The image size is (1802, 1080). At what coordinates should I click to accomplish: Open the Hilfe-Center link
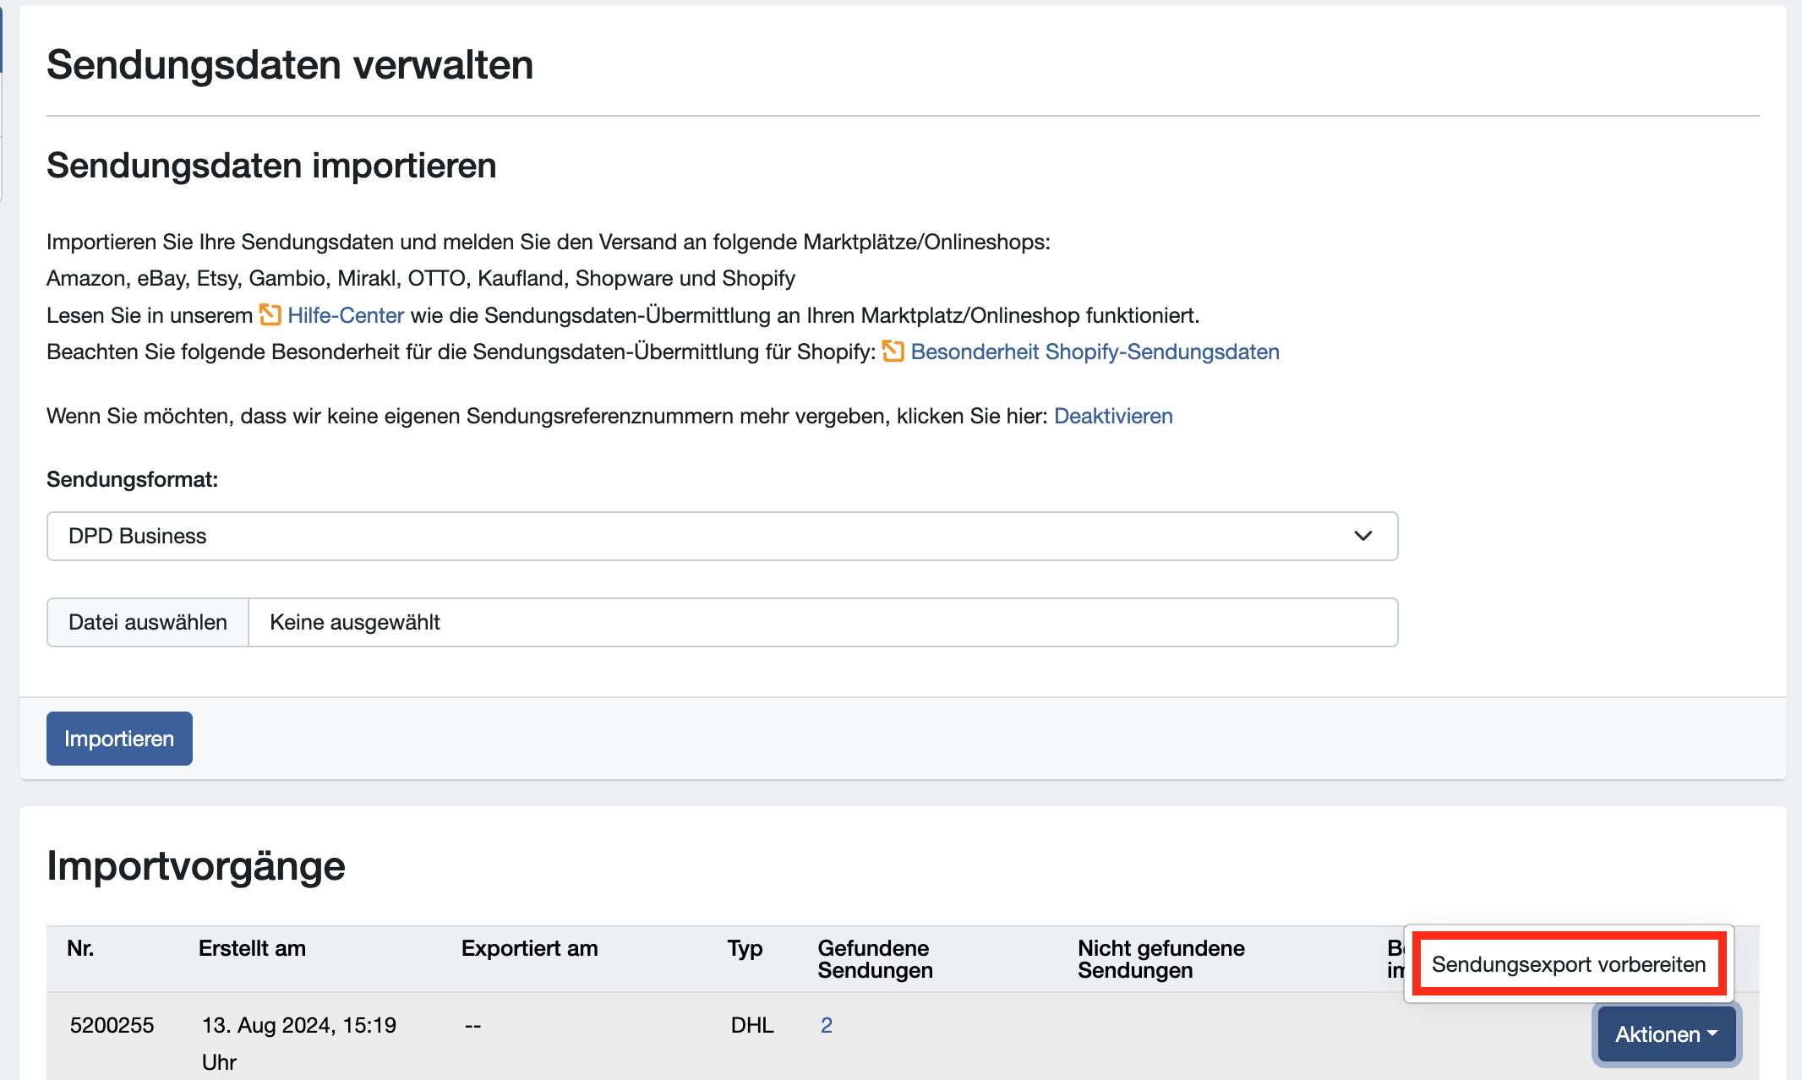pos(346,315)
